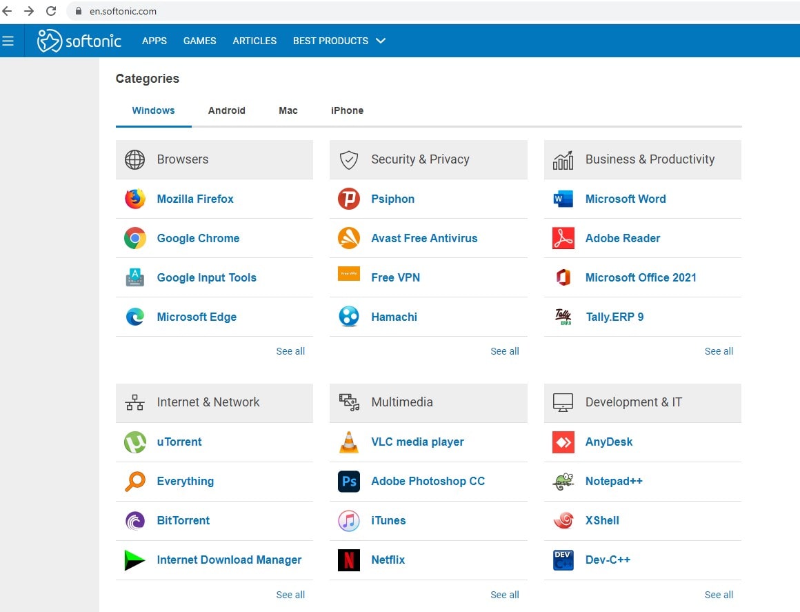Open the Internet Download Manager link
Image resolution: width=800 pixels, height=612 pixels.
coord(230,560)
